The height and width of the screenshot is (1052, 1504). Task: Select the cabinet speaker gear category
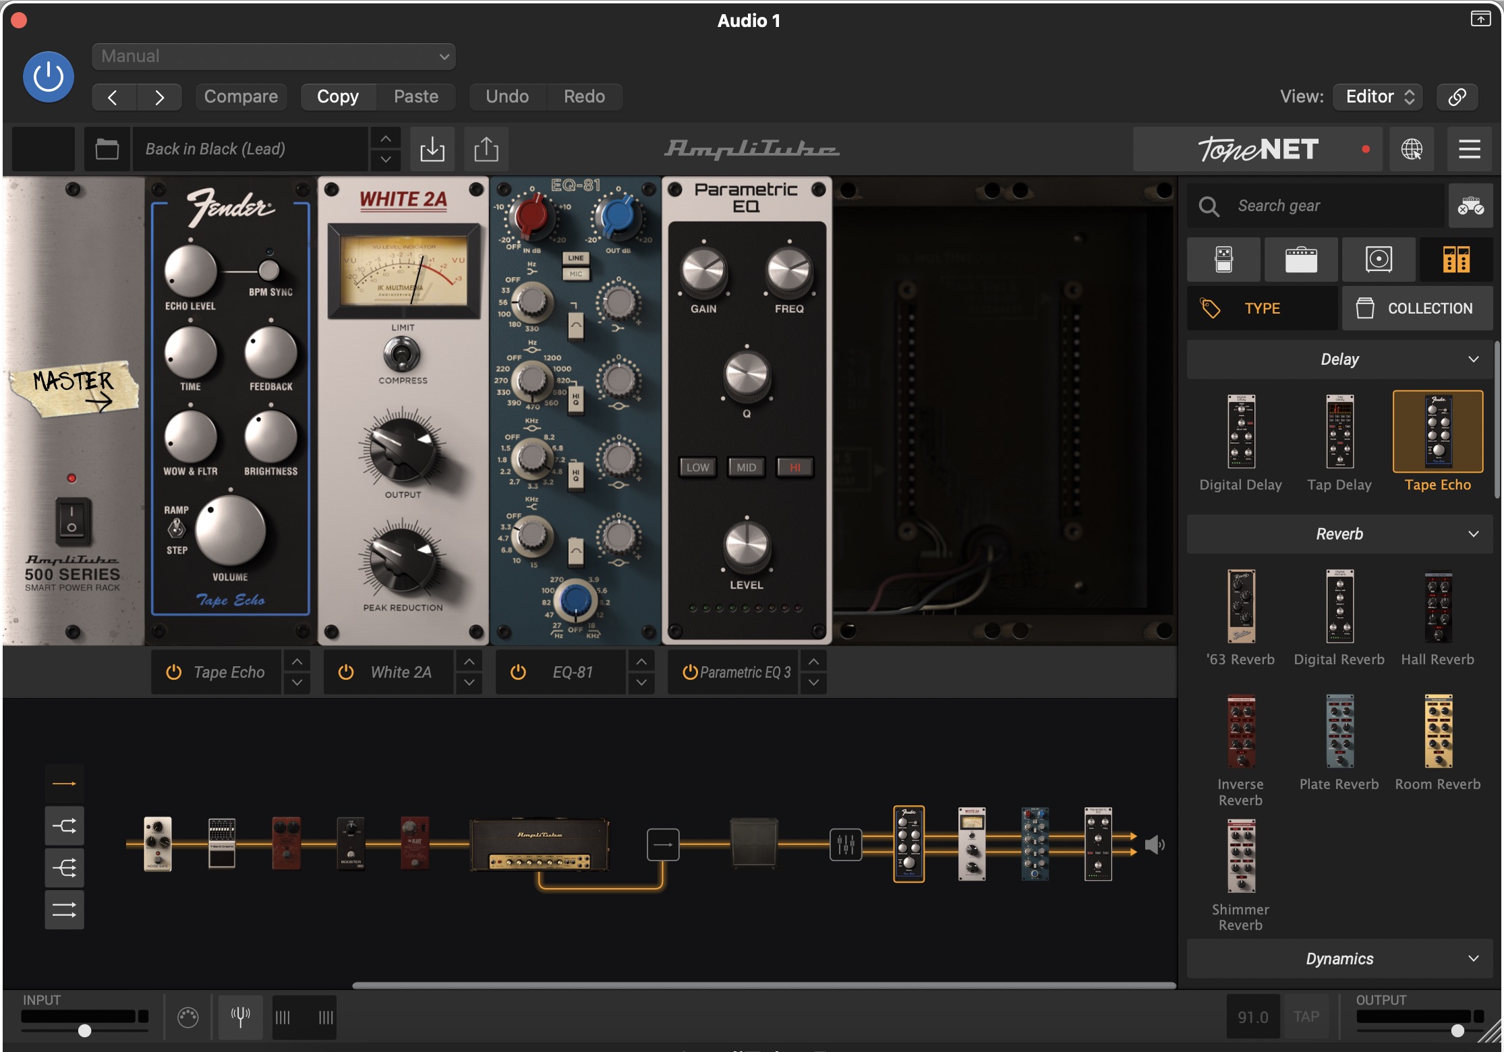pyautogui.click(x=1379, y=259)
